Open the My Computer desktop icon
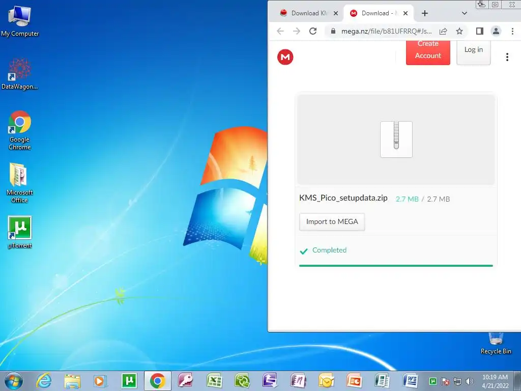 [20, 20]
